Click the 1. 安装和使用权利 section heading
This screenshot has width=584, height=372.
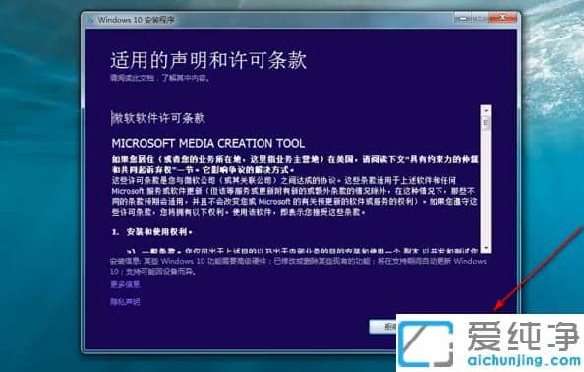[152, 232]
